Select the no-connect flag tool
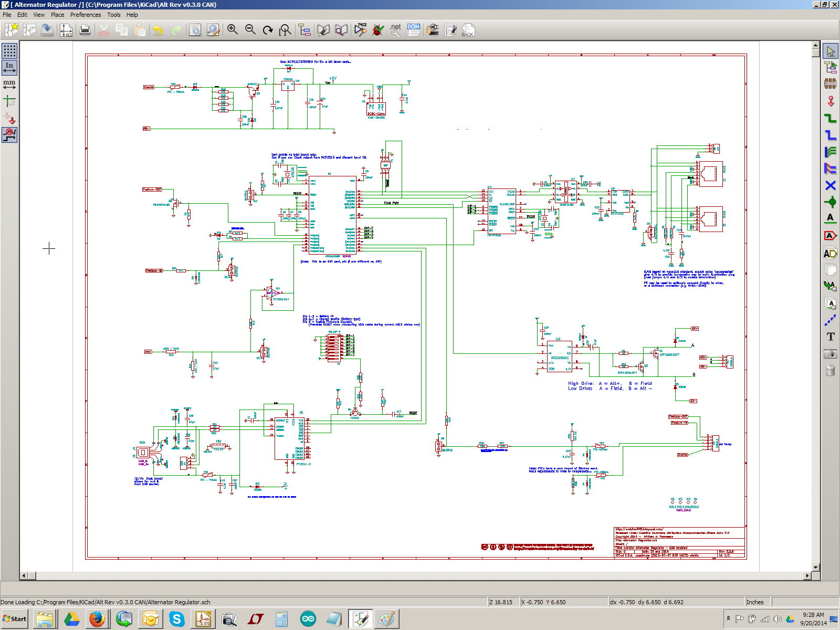Screen dimensions: 840x630 [831, 185]
